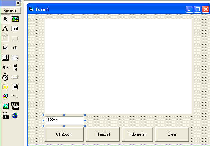Select the ComboBox control tool
Viewport: 210px width, 146px height.
click(x=5, y=57)
